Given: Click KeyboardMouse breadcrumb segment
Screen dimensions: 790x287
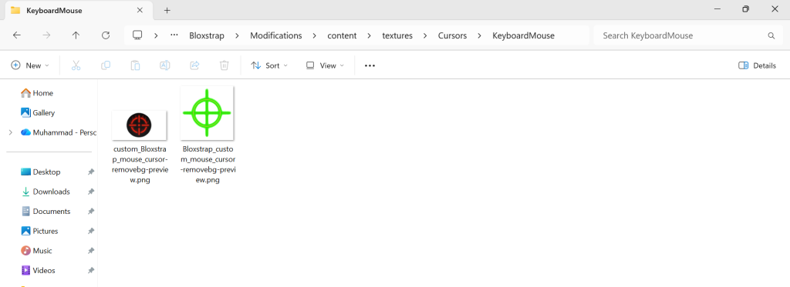Looking at the screenshot, I should click(x=524, y=35).
